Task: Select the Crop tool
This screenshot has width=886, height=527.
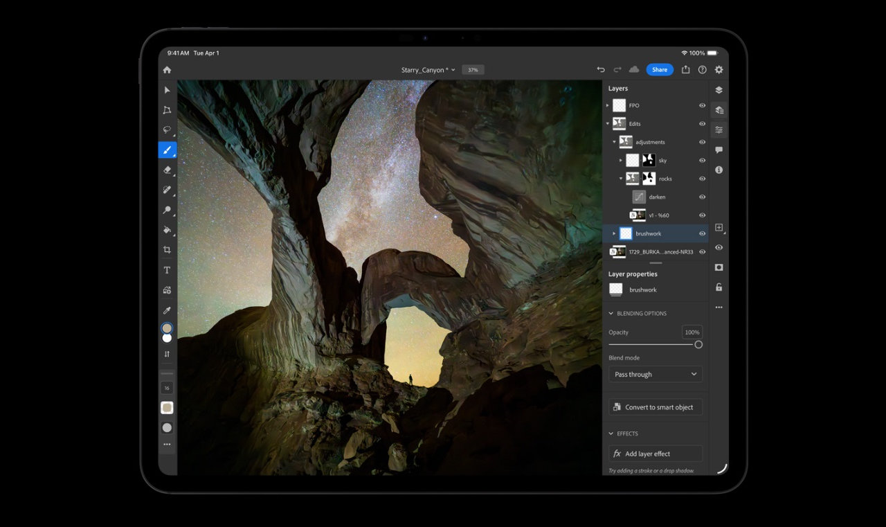Action: pyautogui.click(x=166, y=249)
